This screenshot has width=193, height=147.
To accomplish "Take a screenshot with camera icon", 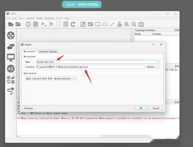I will (x=141, y=24).
